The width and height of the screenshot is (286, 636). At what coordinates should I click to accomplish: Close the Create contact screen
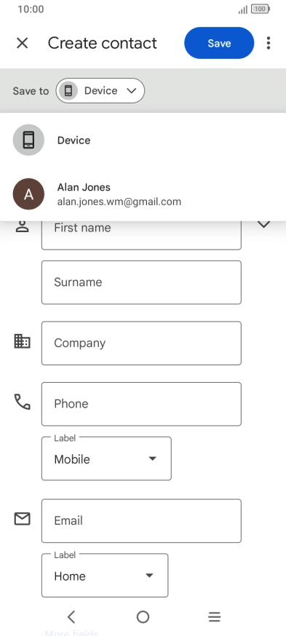click(22, 43)
